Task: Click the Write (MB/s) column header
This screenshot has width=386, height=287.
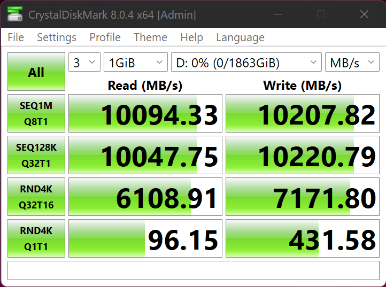Action: click(302, 86)
